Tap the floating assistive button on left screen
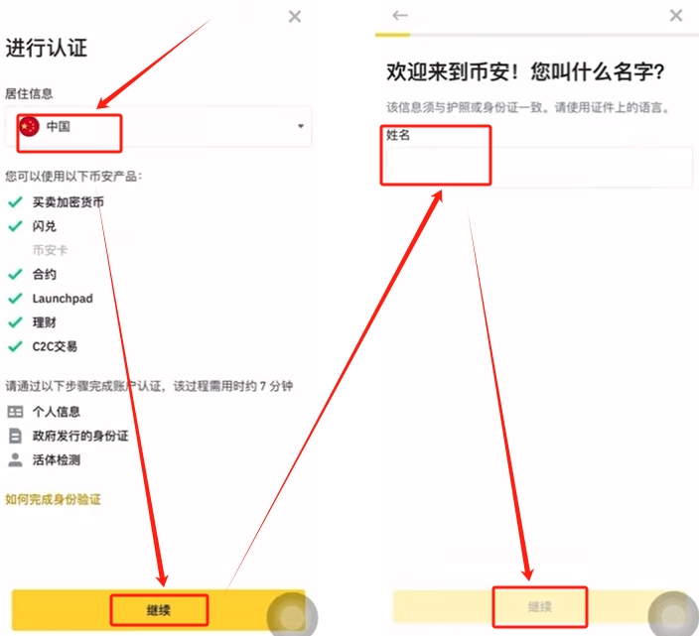699x636 pixels. tap(292, 616)
